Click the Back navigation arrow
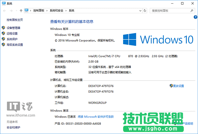 tap(5, 11)
